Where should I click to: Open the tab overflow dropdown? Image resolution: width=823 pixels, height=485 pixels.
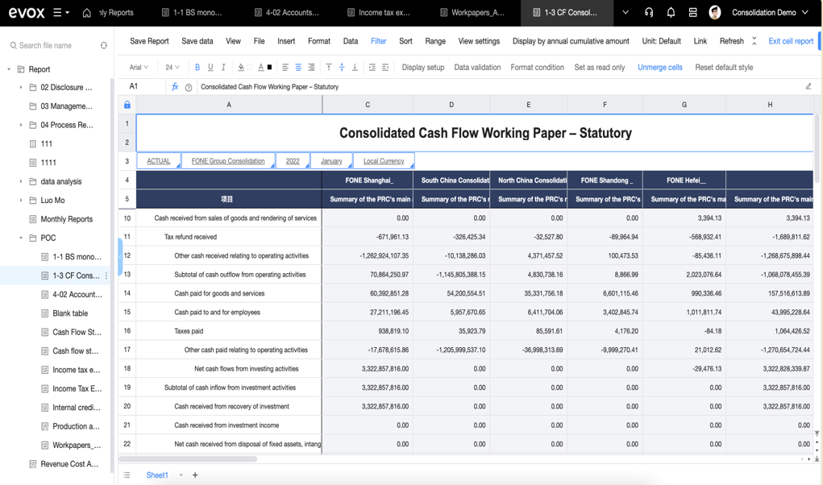tap(626, 13)
